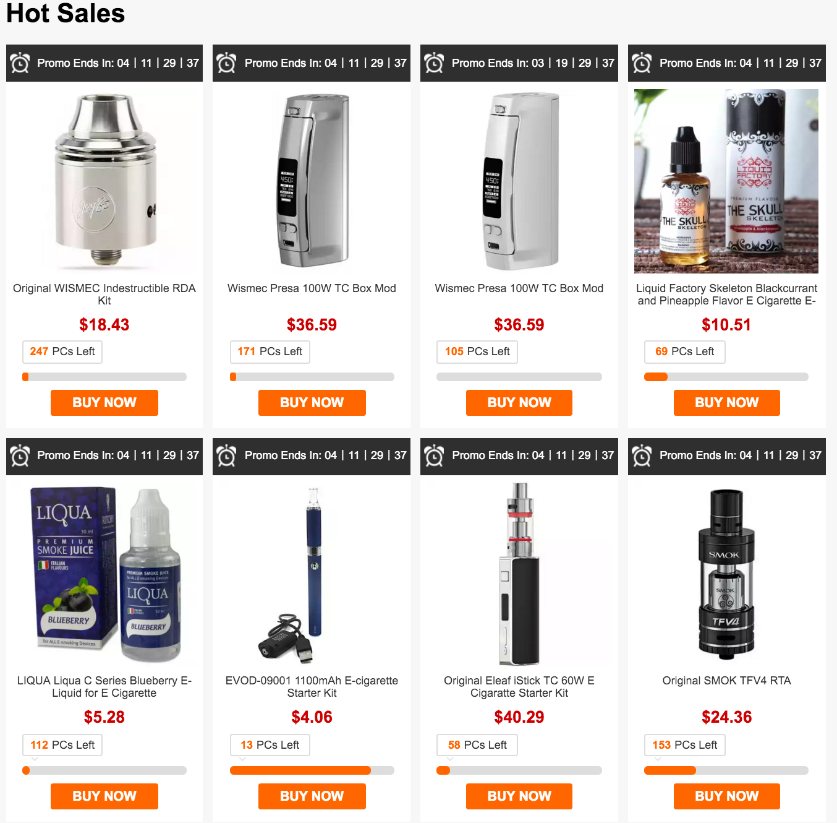The width and height of the screenshot is (837, 823).
Task: Open the Liquid Factory Skull bottle photo
Action: tap(726, 181)
